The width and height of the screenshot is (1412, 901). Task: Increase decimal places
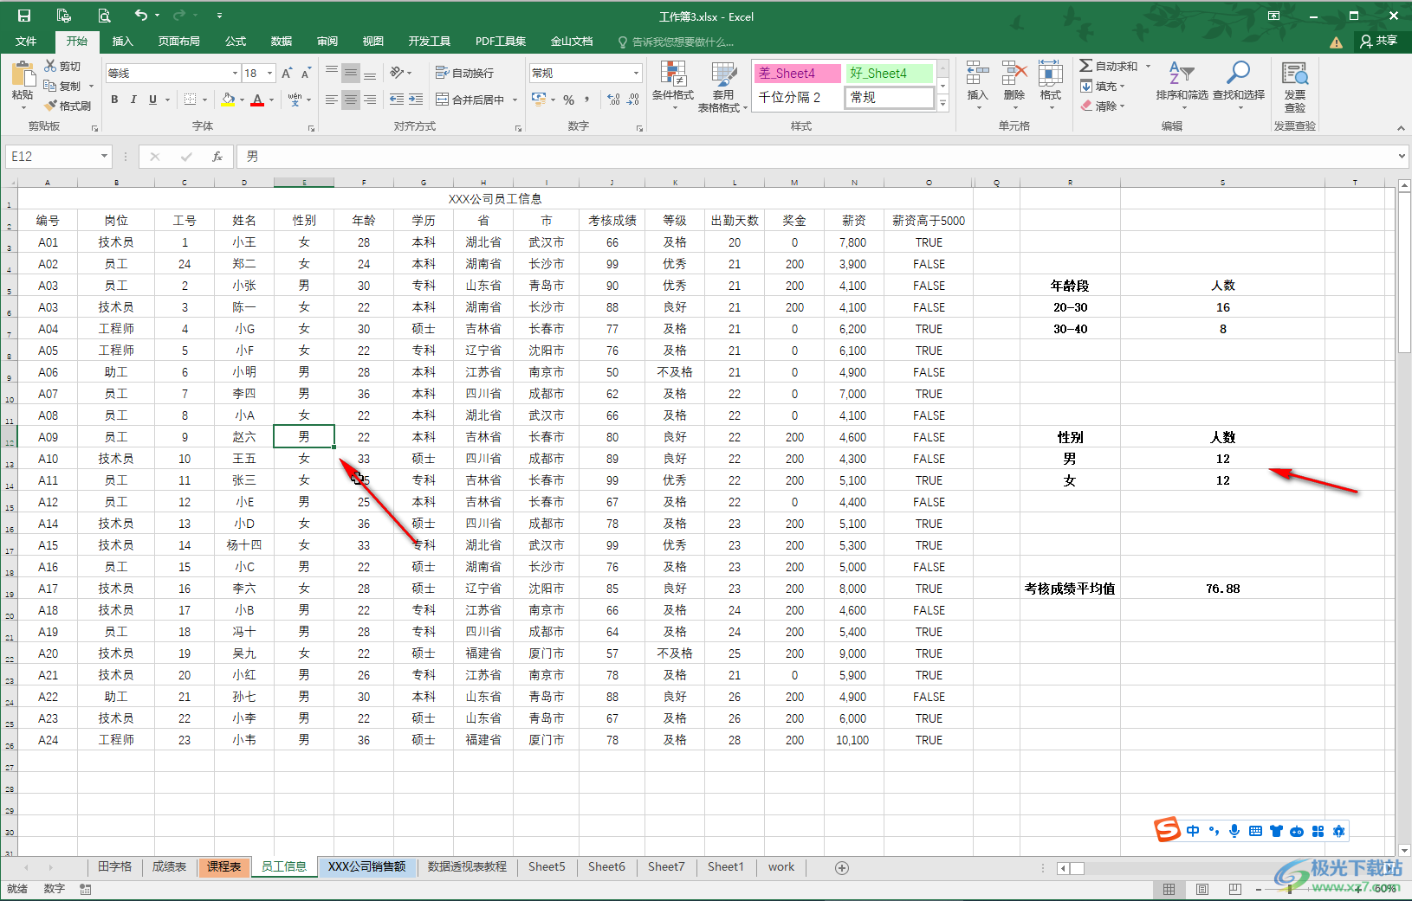613,100
